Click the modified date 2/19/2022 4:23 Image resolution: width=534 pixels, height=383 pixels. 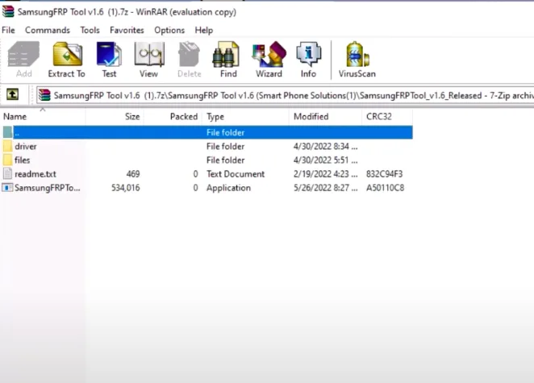[x=325, y=174]
